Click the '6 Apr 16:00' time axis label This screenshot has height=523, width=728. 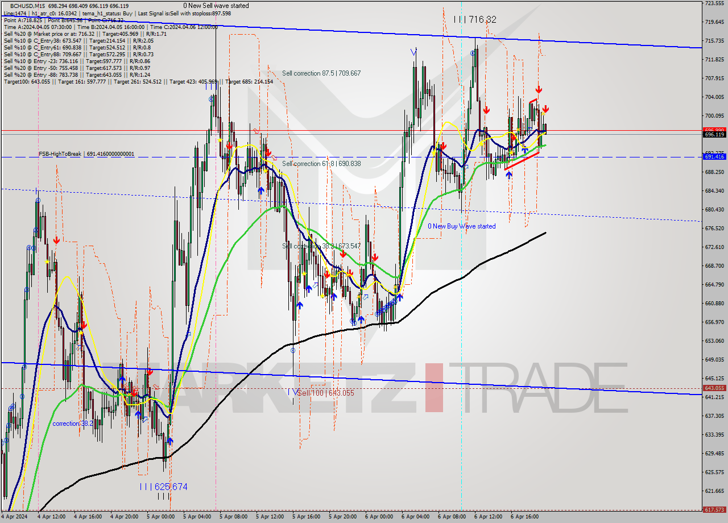pyautogui.click(x=525, y=517)
